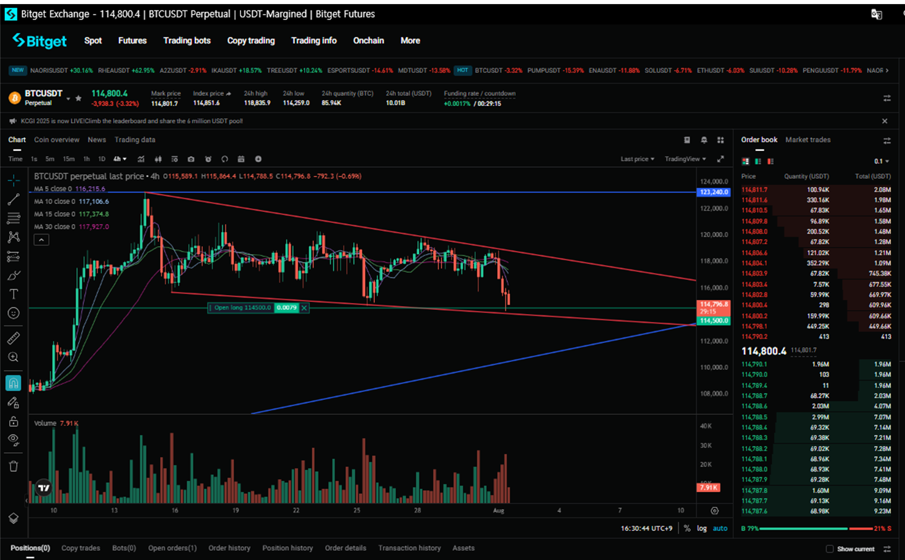Open the indicators icon in chart toolbar
Viewport: 905px width, 560px height.
coord(141,159)
